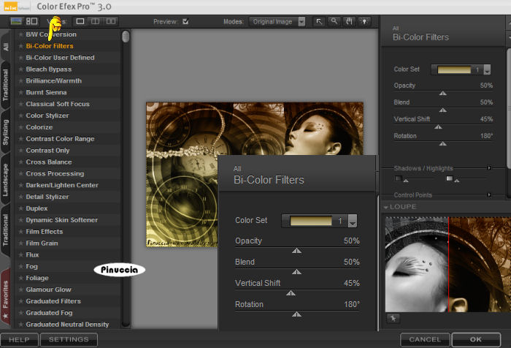The image size is (511, 348).
Task: Show the filter list view icon
Action: 16,21
